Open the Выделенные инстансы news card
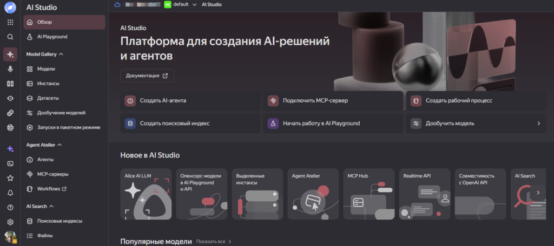 258,194
